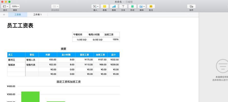Select the ¥175.00 fixed wage cell
The width and height of the screenshot is (228, 102).
[84, 60]
